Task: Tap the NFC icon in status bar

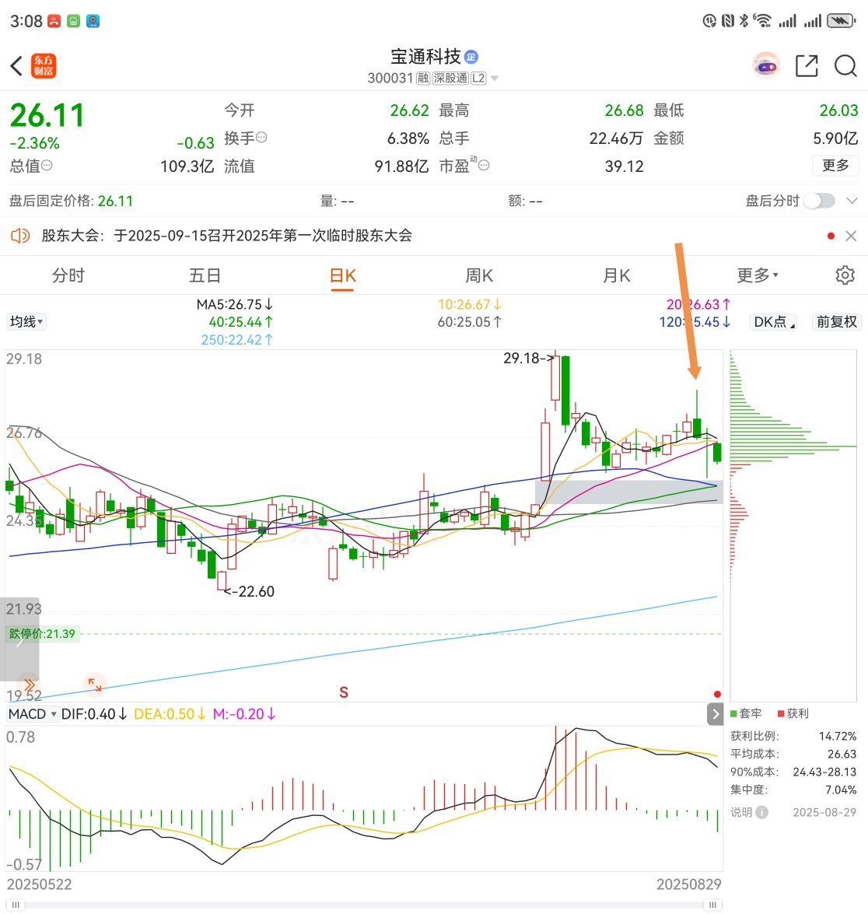Action: (x=727, y=21)
